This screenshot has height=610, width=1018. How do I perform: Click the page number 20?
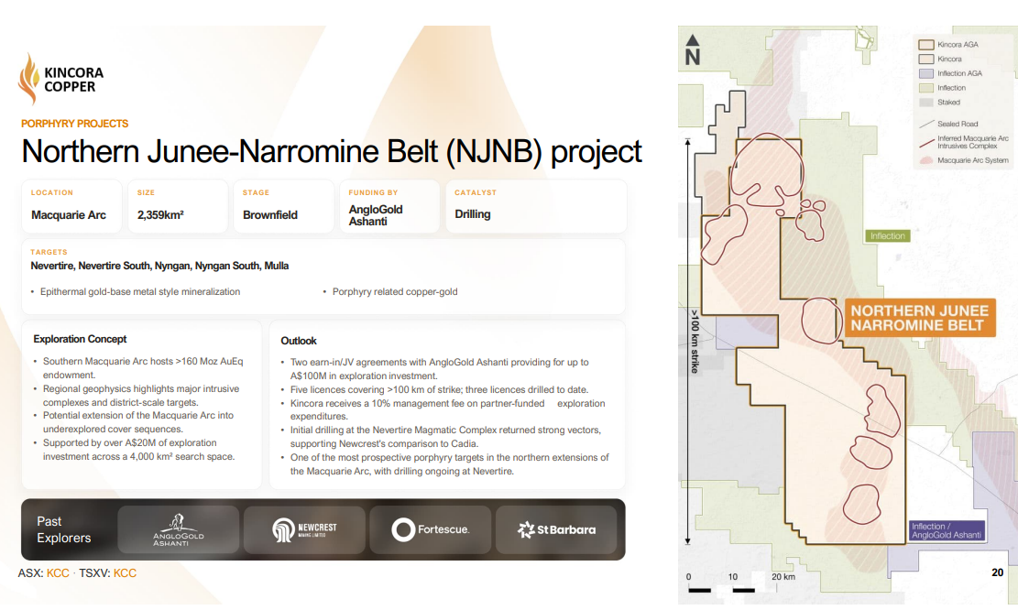coord(998,572)
